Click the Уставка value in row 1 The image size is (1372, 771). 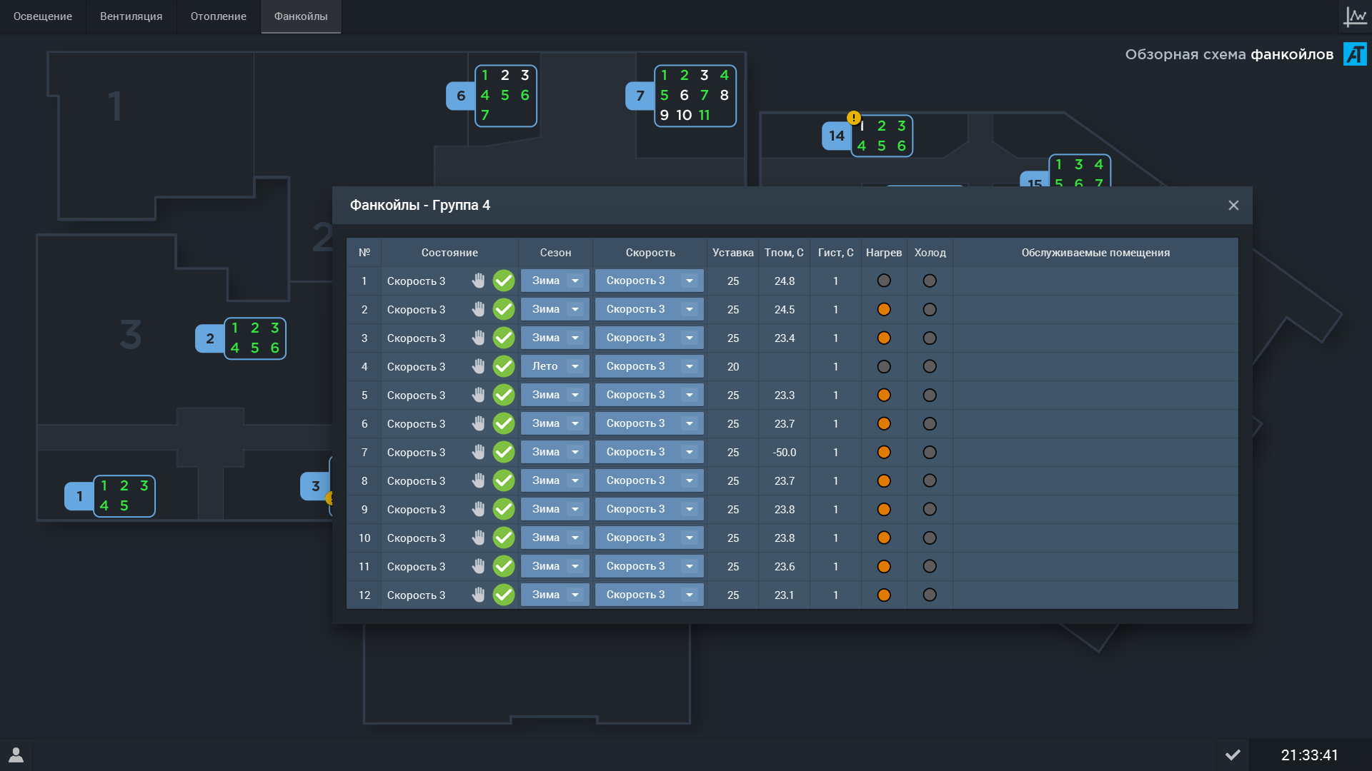click(733, 281)
